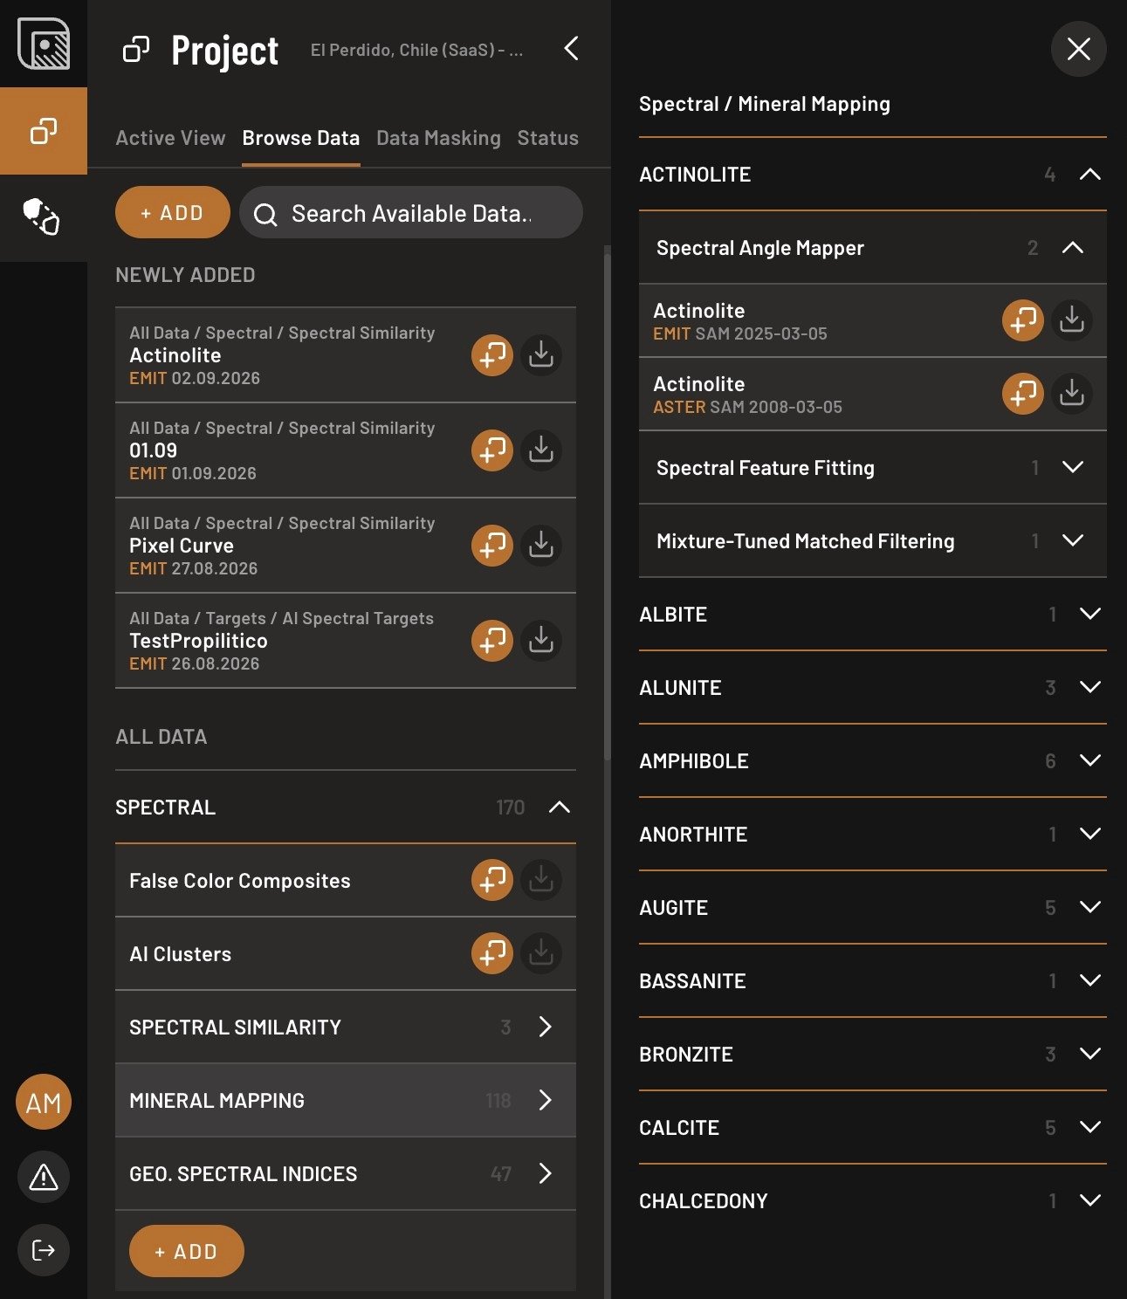Open the GEO. SPECTRAL INDICES category
Screen dimensions: 1127x1299
click(x=346, y=1173)
